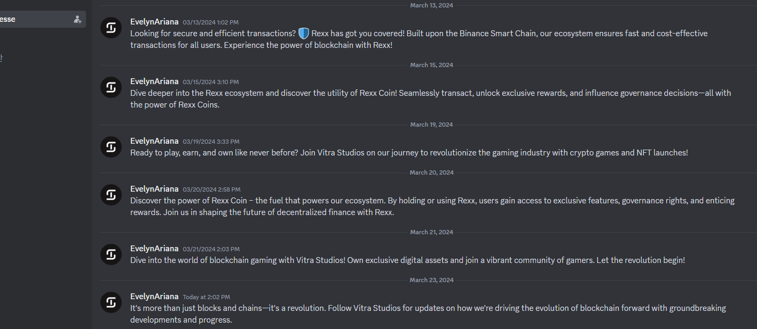Click the EvelynAriana name on the 03/20/2024 post
The width and height of the screenshot is (757, 329).
(x=154, y=189)
